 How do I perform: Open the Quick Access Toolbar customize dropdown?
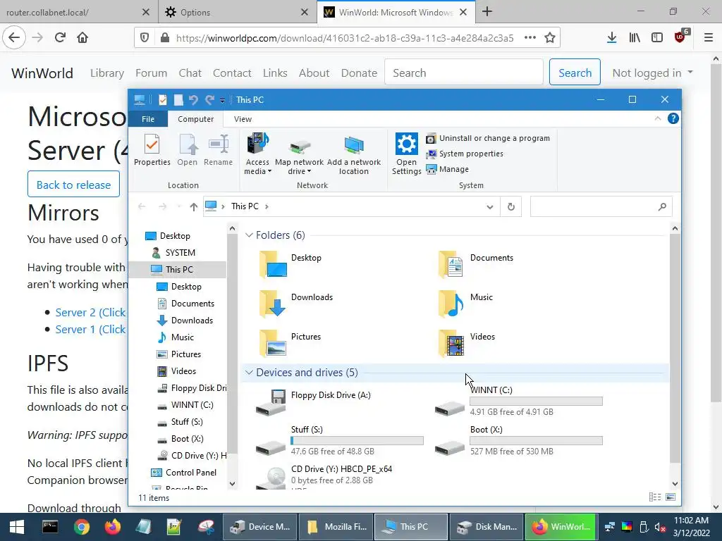click(222, 100)
